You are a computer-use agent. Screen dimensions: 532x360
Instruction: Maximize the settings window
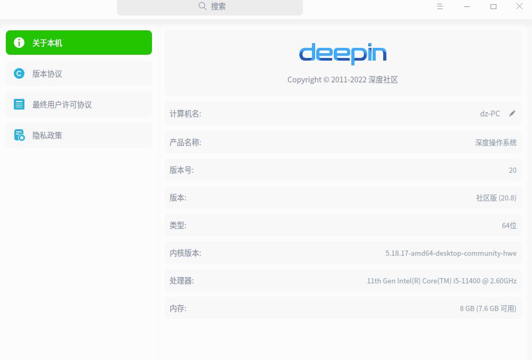click(x=493, y=6)
